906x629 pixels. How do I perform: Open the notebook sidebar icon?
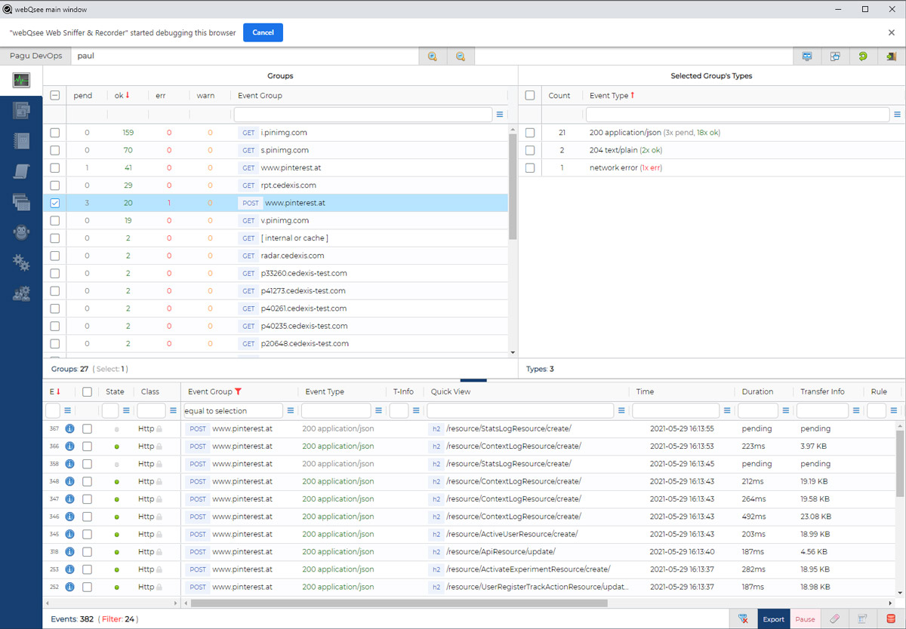pos(21,141)
